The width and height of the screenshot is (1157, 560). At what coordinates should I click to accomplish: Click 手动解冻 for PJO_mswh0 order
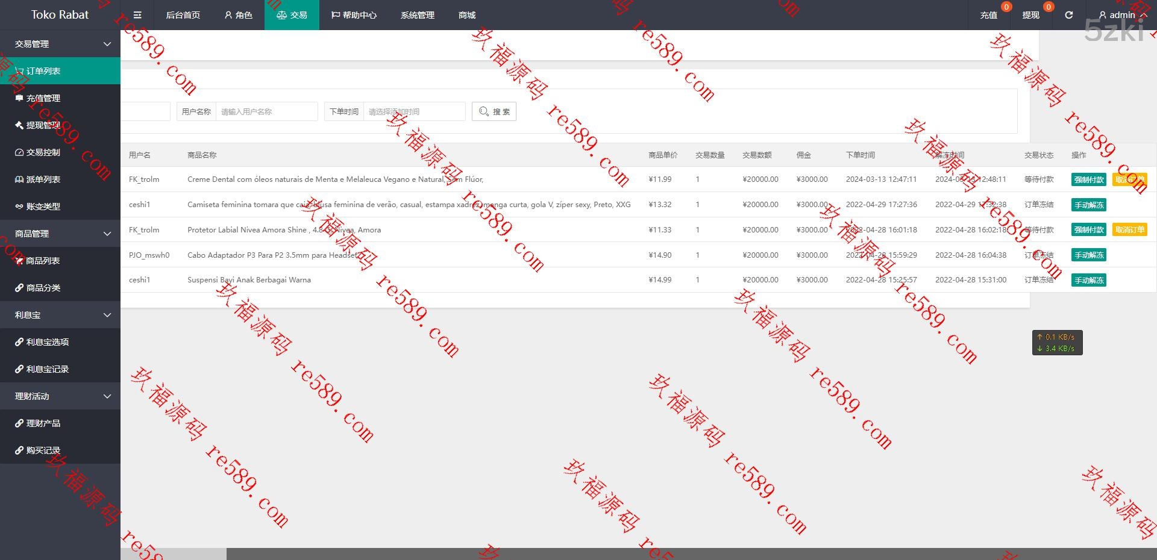point(1088,255)
